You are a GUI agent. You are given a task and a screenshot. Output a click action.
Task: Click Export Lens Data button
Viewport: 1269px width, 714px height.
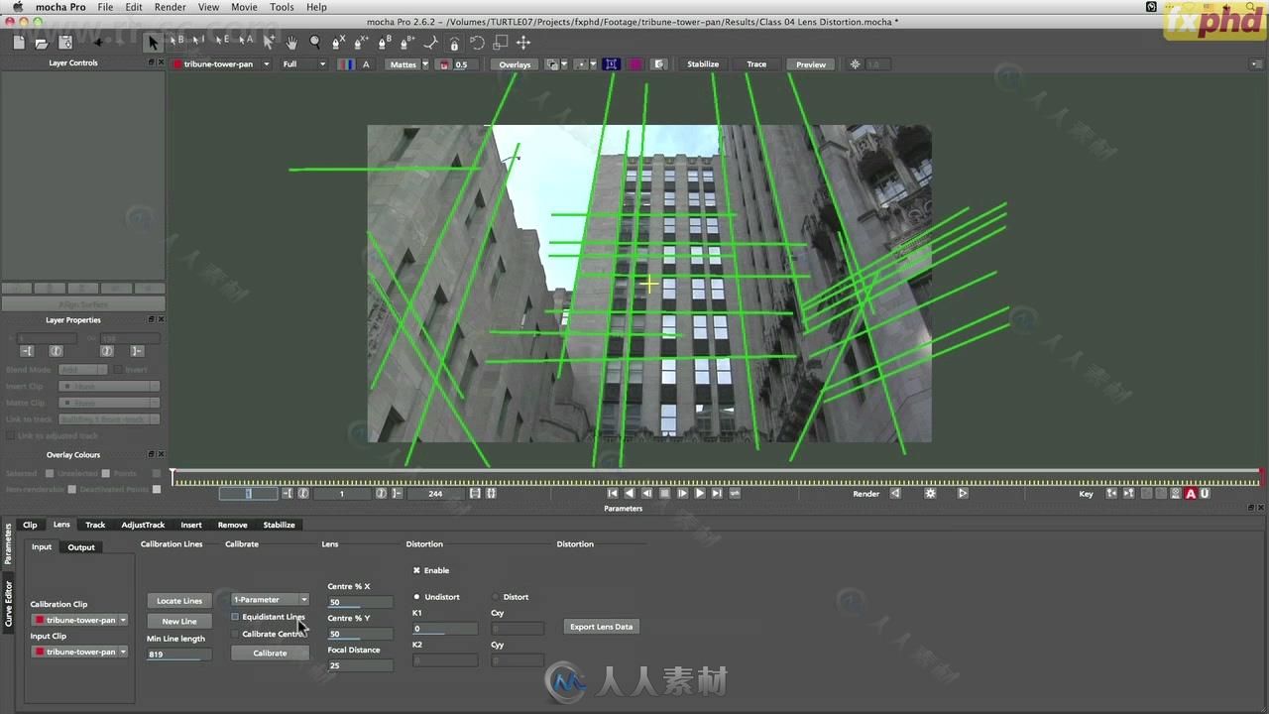601,627
